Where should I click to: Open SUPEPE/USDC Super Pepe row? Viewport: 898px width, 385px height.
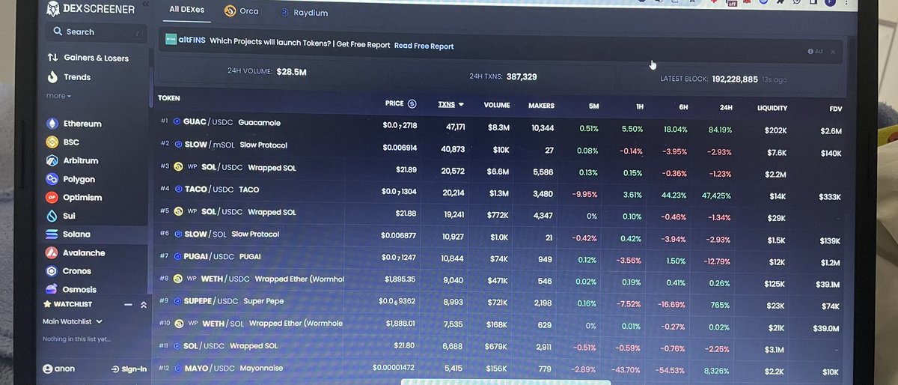pyautogui.click(x=500, y=303)
